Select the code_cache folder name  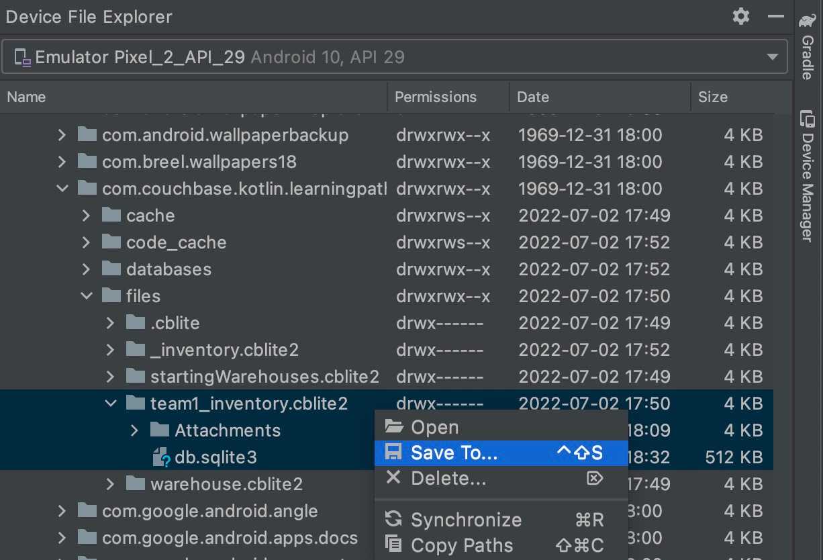[x=176, y=242]
